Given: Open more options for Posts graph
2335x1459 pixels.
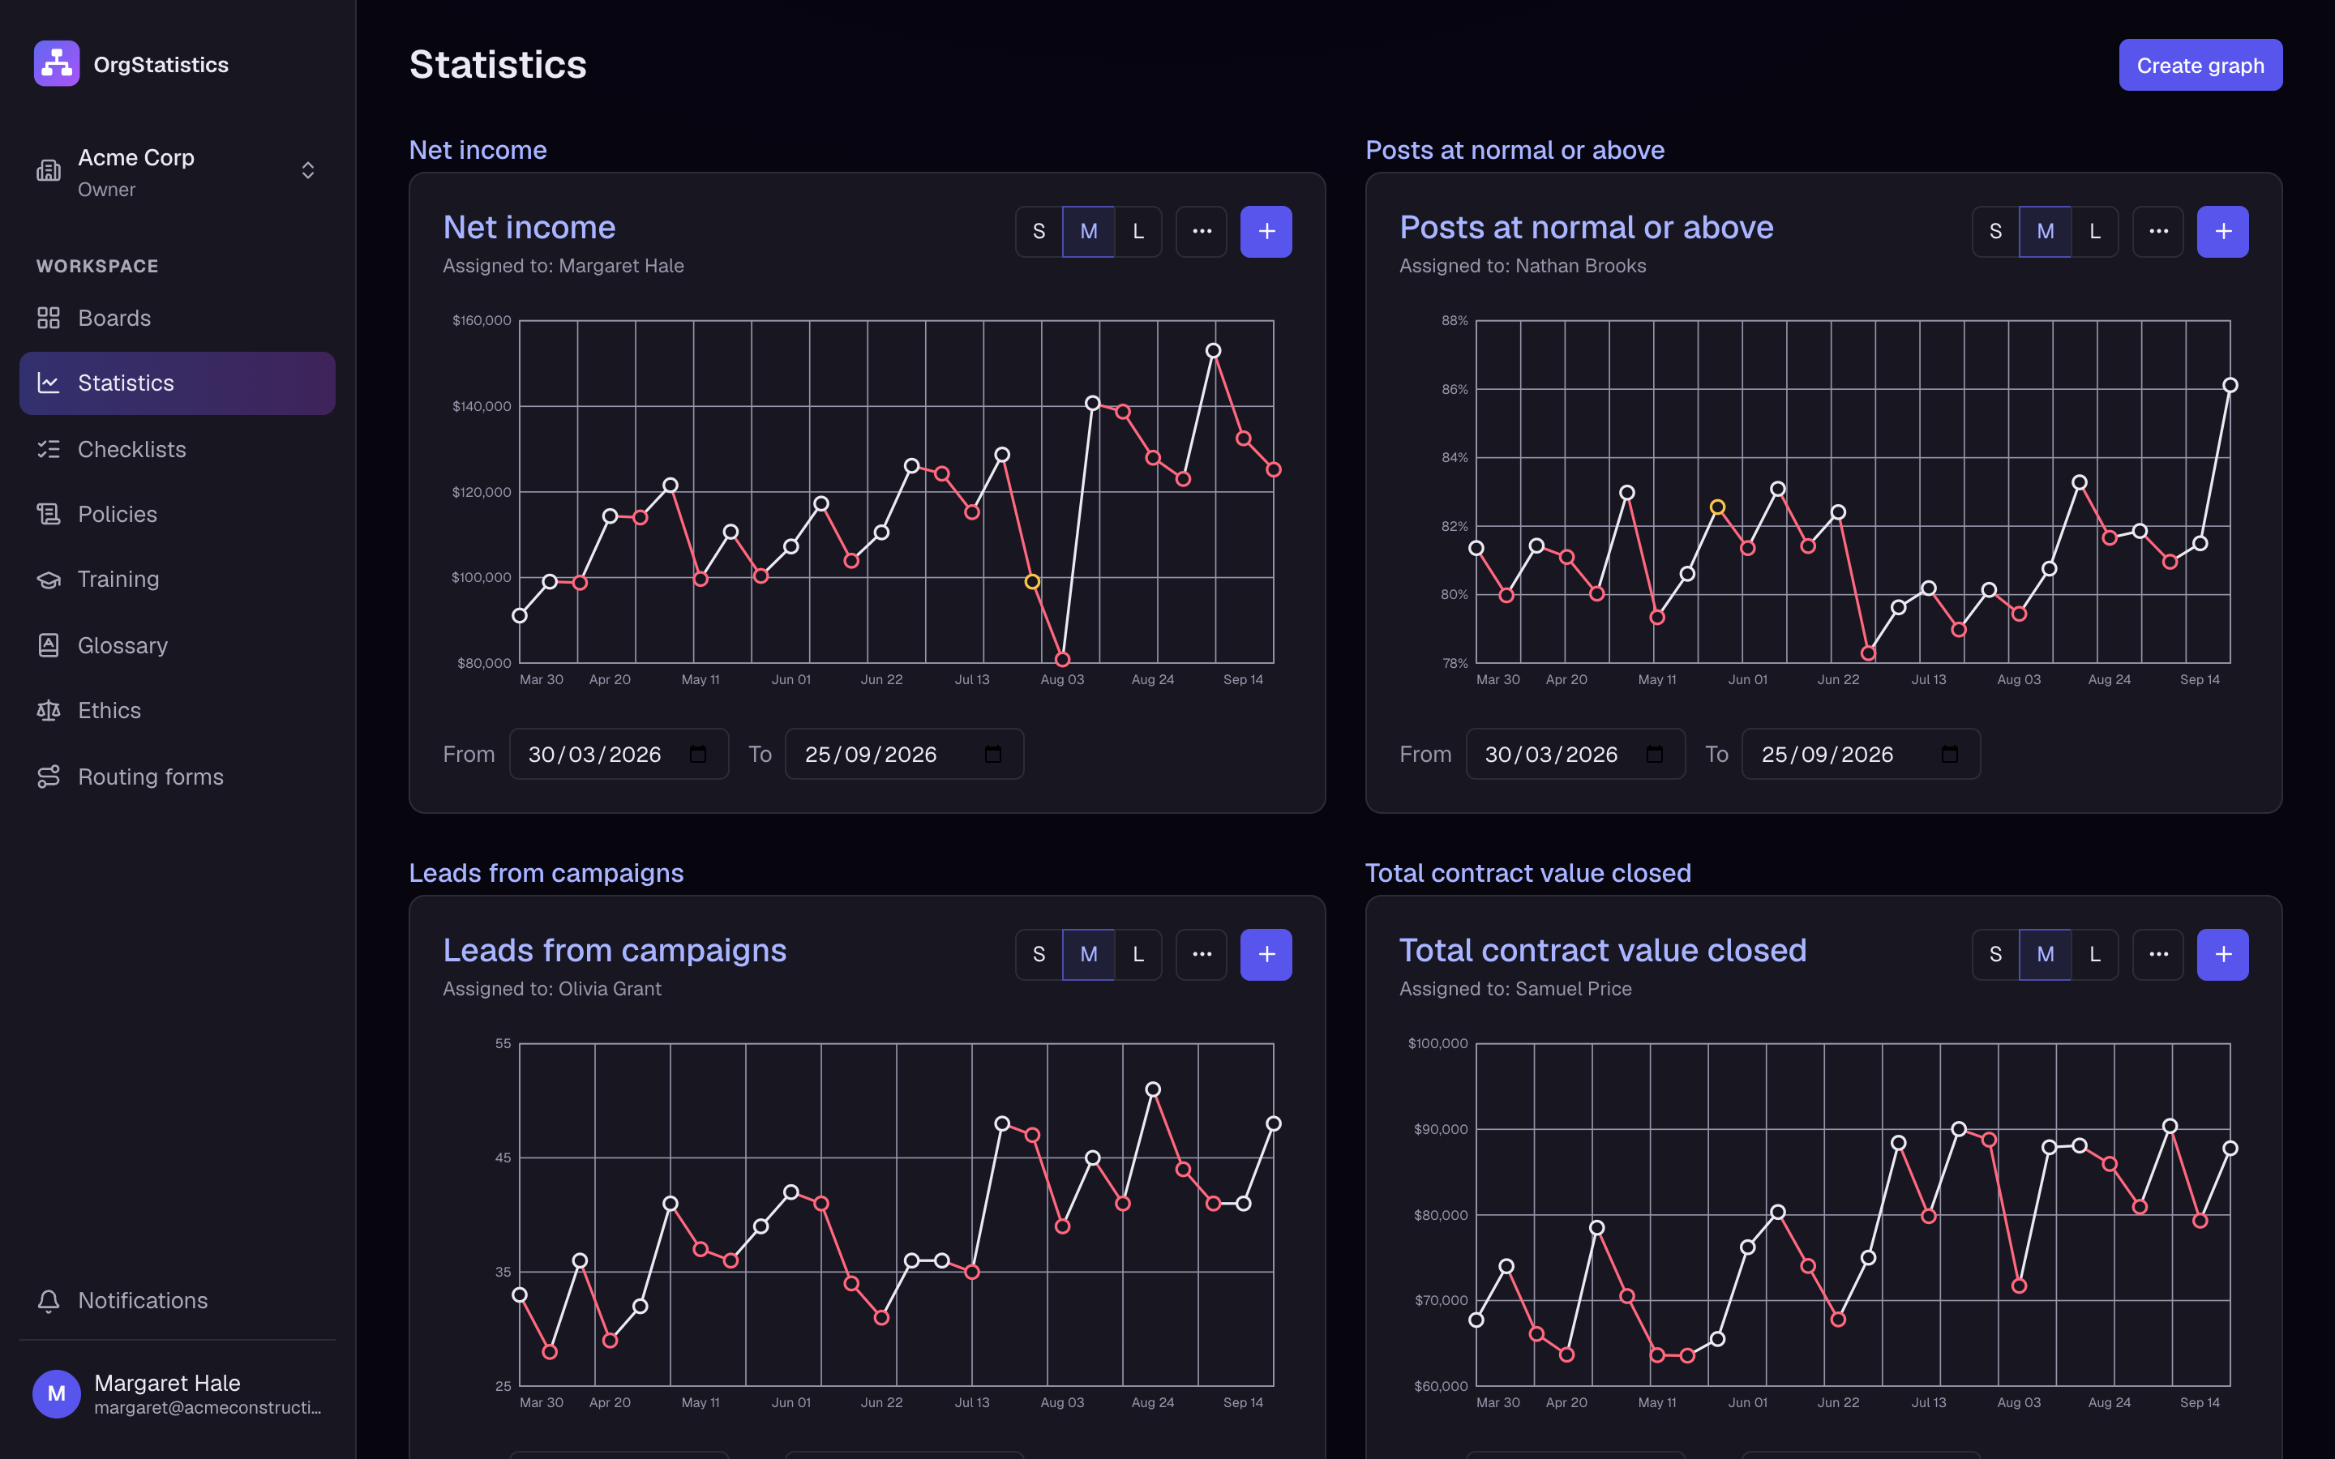Looking at the screenshot, I should coord(2158,232).
